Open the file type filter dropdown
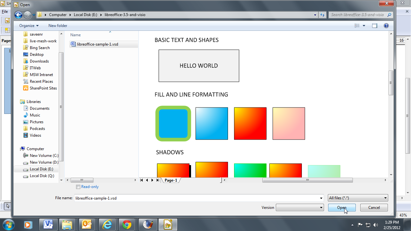 tap(358, 198)
